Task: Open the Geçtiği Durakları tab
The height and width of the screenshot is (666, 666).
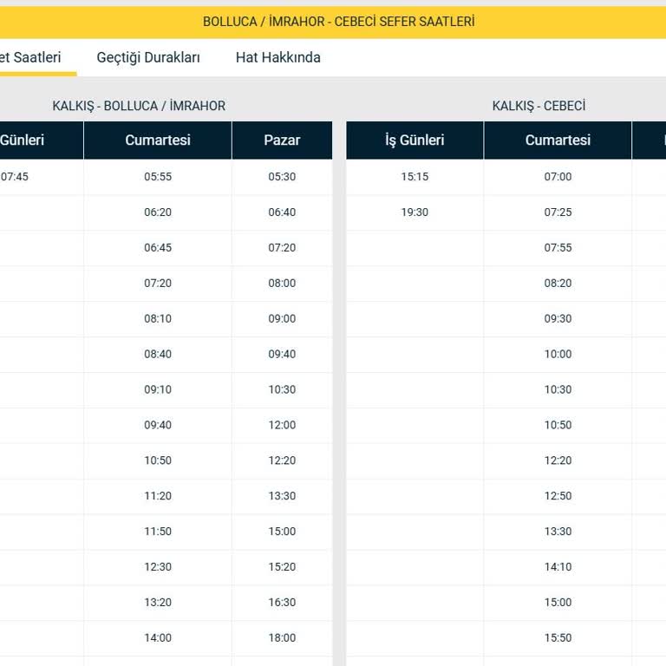Action: [x=148, y=57]
